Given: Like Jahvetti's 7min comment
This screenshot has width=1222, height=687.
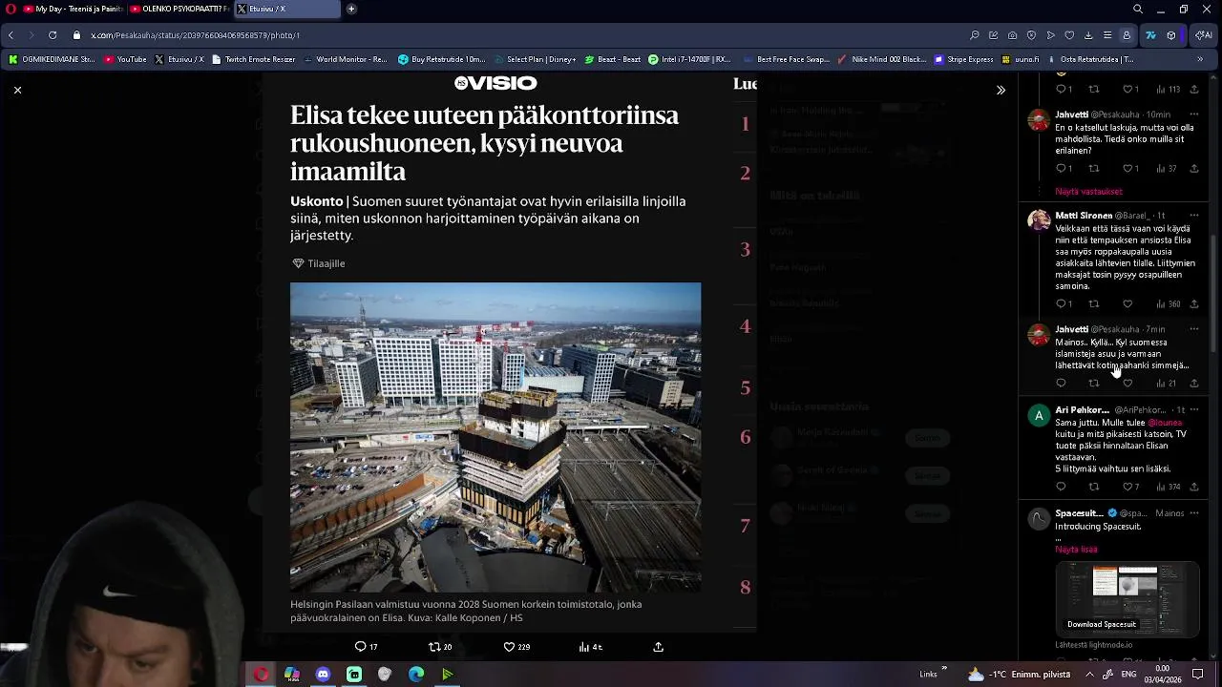Looking at the screenshot, I should (1127, 384).
